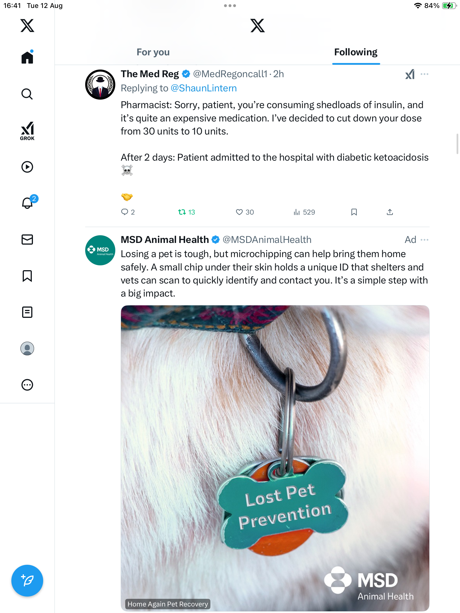Undo repost on The Med Reg's post
This screenshot has width=460, height=613.
[x=182, y=212]
